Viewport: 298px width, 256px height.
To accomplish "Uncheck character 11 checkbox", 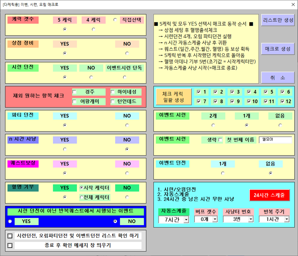I will click(266, 102).
